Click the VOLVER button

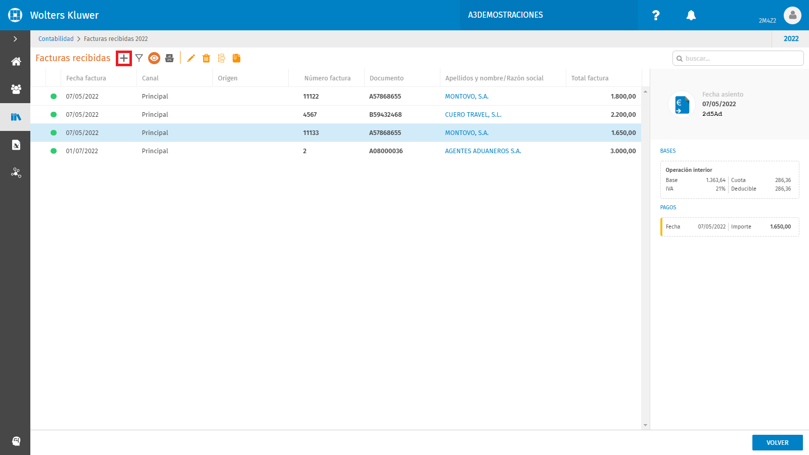(778, 442)
